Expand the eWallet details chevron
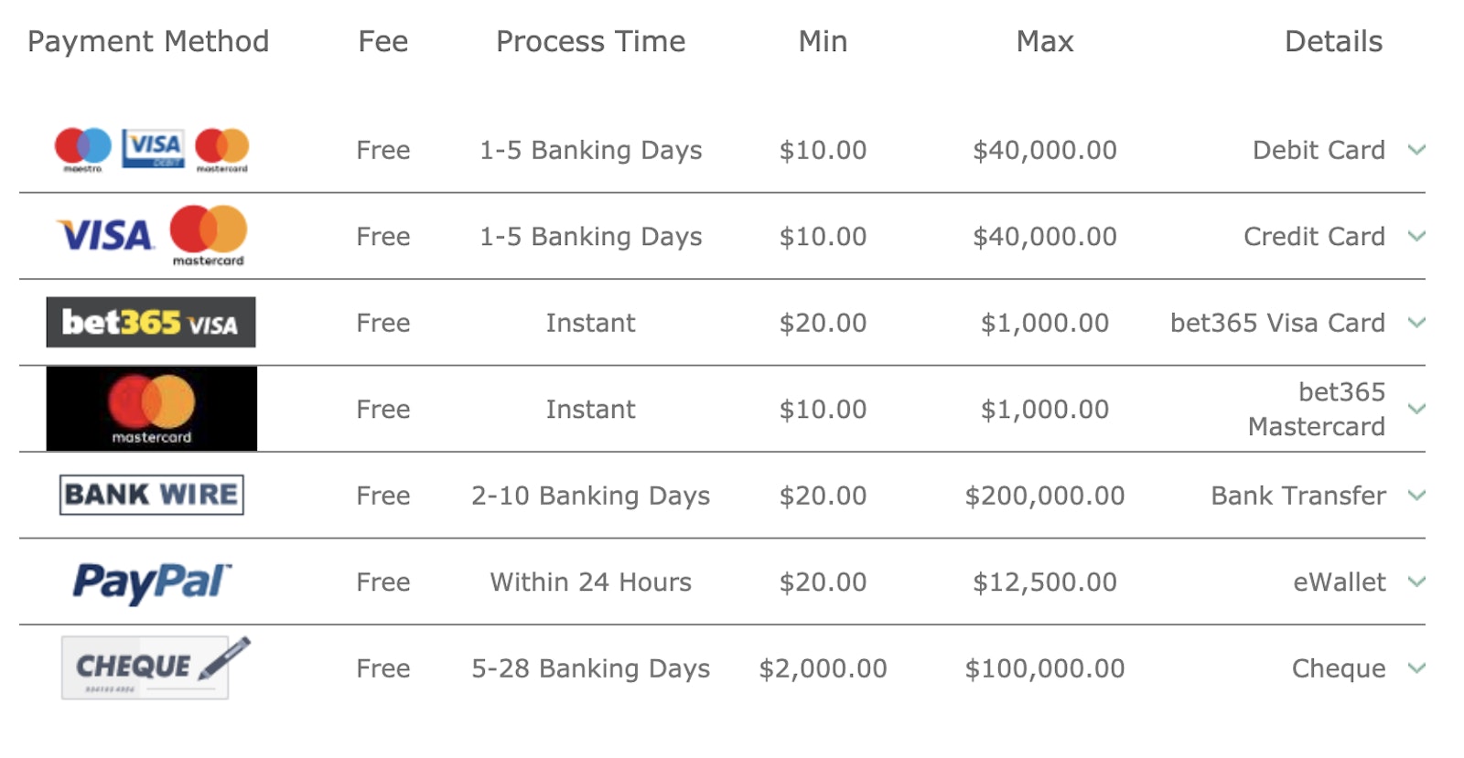 tap(1416, 582)
